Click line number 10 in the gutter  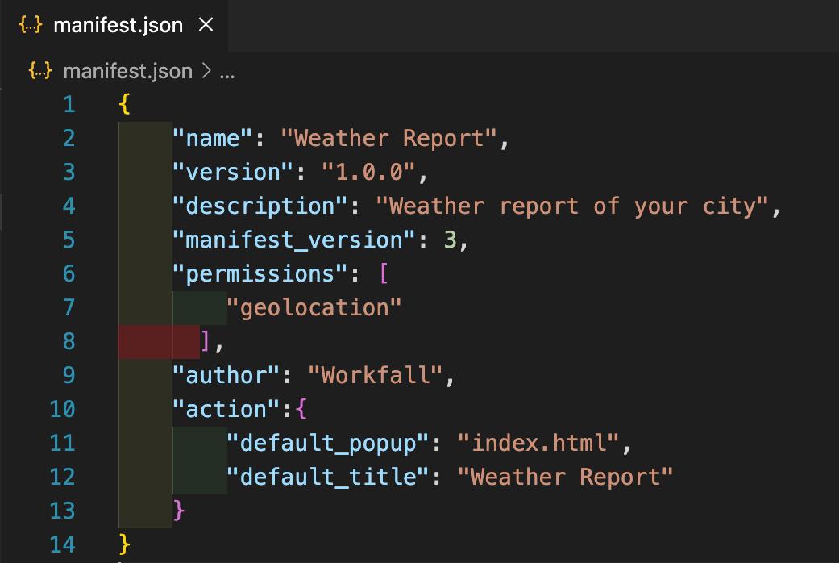point(63,409)
